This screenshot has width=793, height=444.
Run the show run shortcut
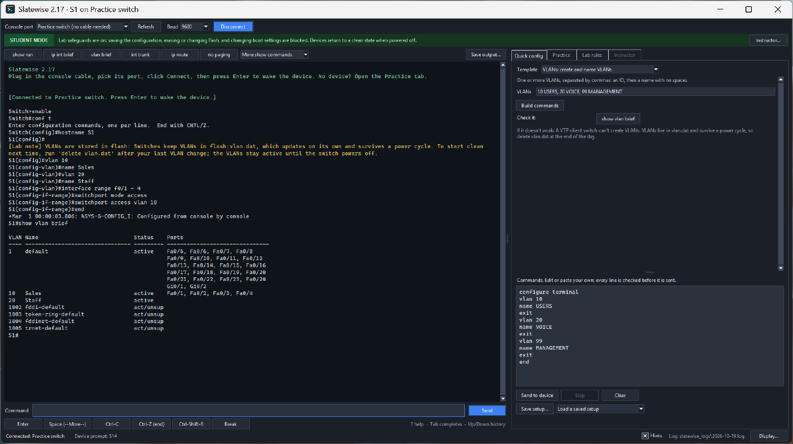tap(23, 55)
